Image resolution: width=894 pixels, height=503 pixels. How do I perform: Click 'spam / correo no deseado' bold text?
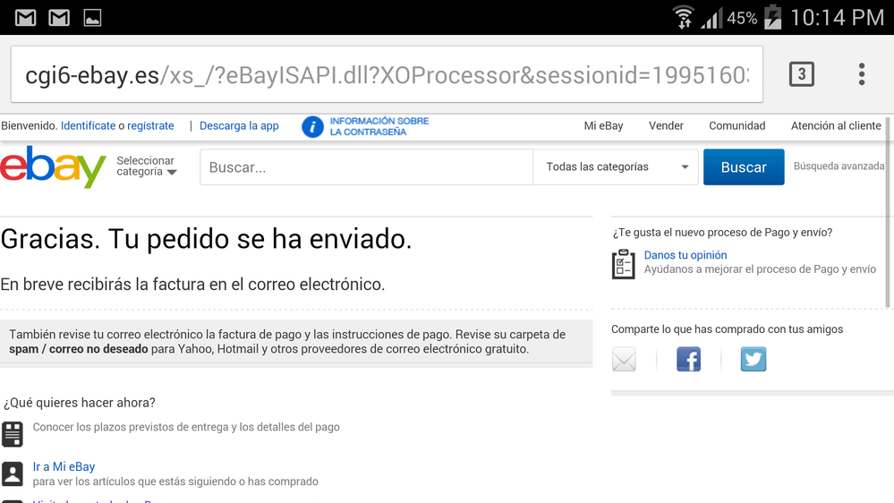79,349
